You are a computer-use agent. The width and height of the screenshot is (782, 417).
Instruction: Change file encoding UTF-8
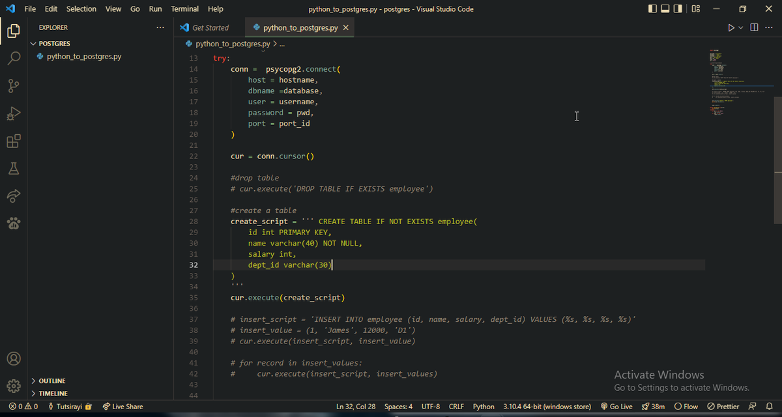(432, 407)
